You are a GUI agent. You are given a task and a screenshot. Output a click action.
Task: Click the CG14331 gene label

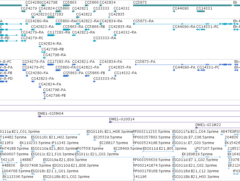(x=204, y=8)
